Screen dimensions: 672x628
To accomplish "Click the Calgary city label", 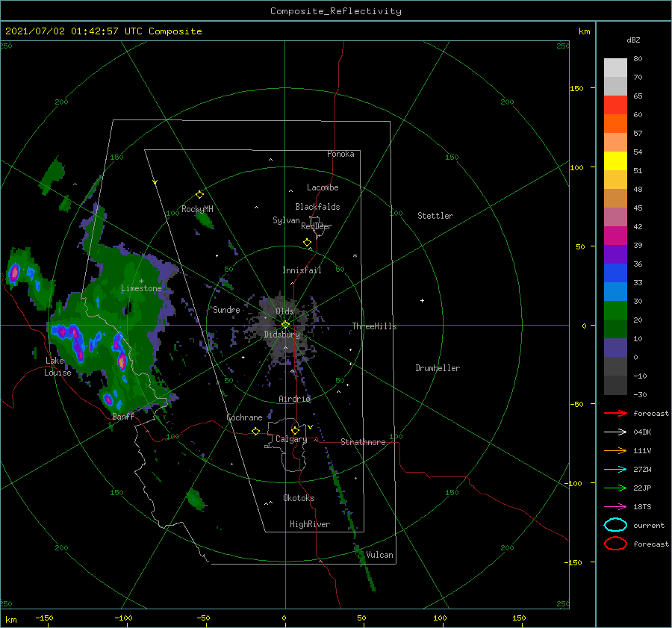I will (x=291, y=439).
